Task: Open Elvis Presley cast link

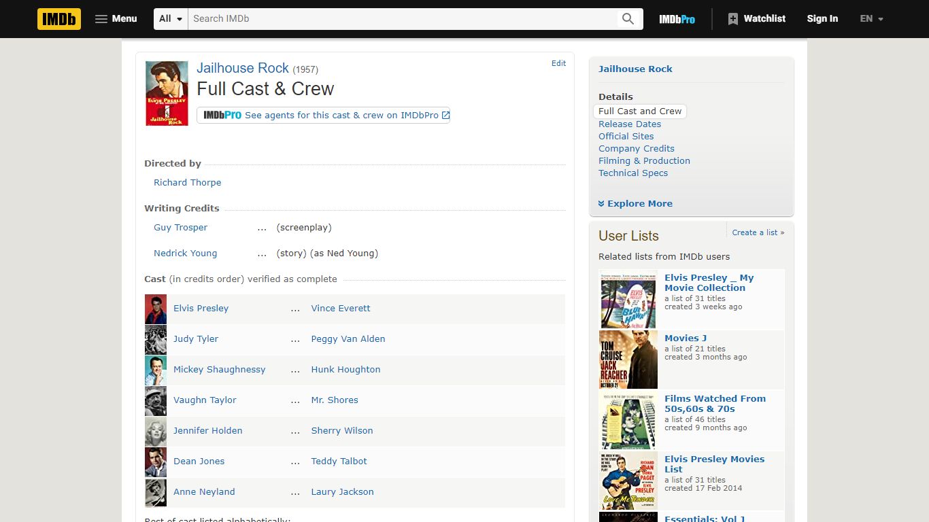Action: (201, 309)
